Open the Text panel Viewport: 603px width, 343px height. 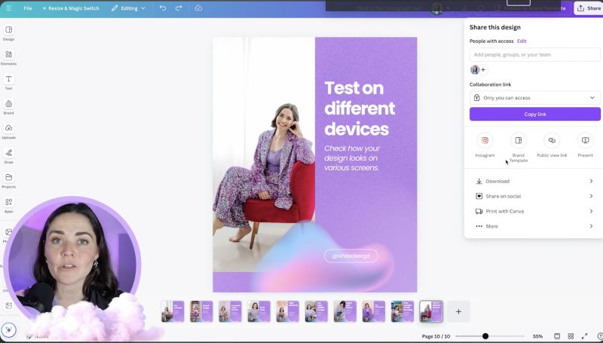[8, 82]
